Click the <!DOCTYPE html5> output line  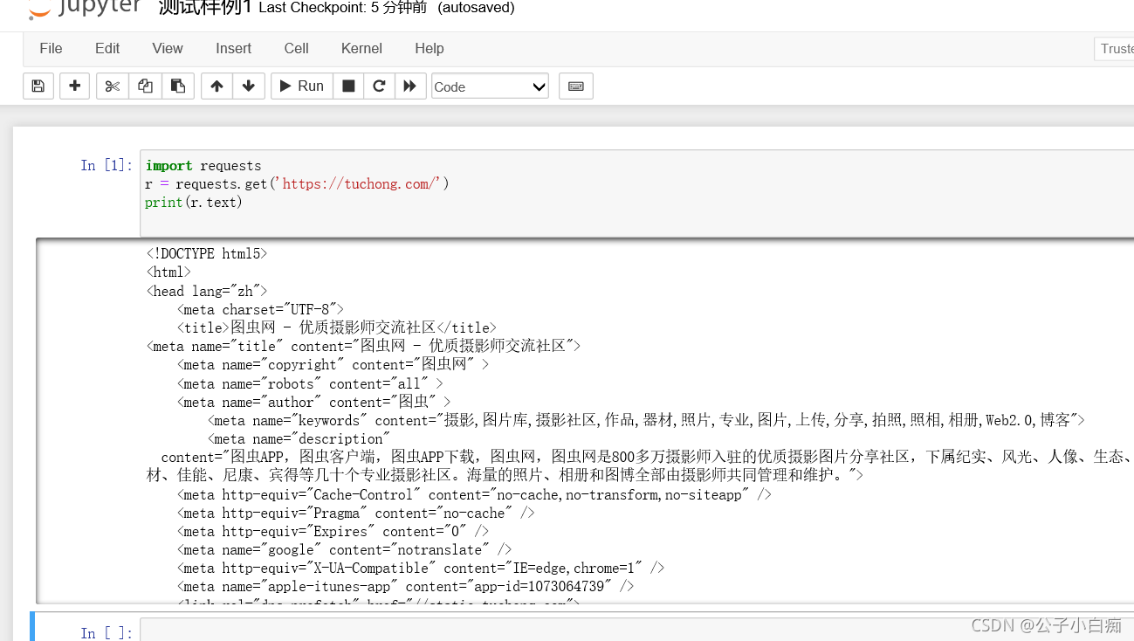pyautogui.click(x=207, y=253)
